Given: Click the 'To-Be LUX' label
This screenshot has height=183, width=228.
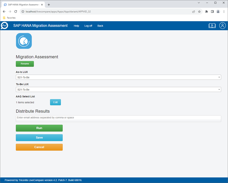Looking at the screenshot, I should (x=22, y=84).
